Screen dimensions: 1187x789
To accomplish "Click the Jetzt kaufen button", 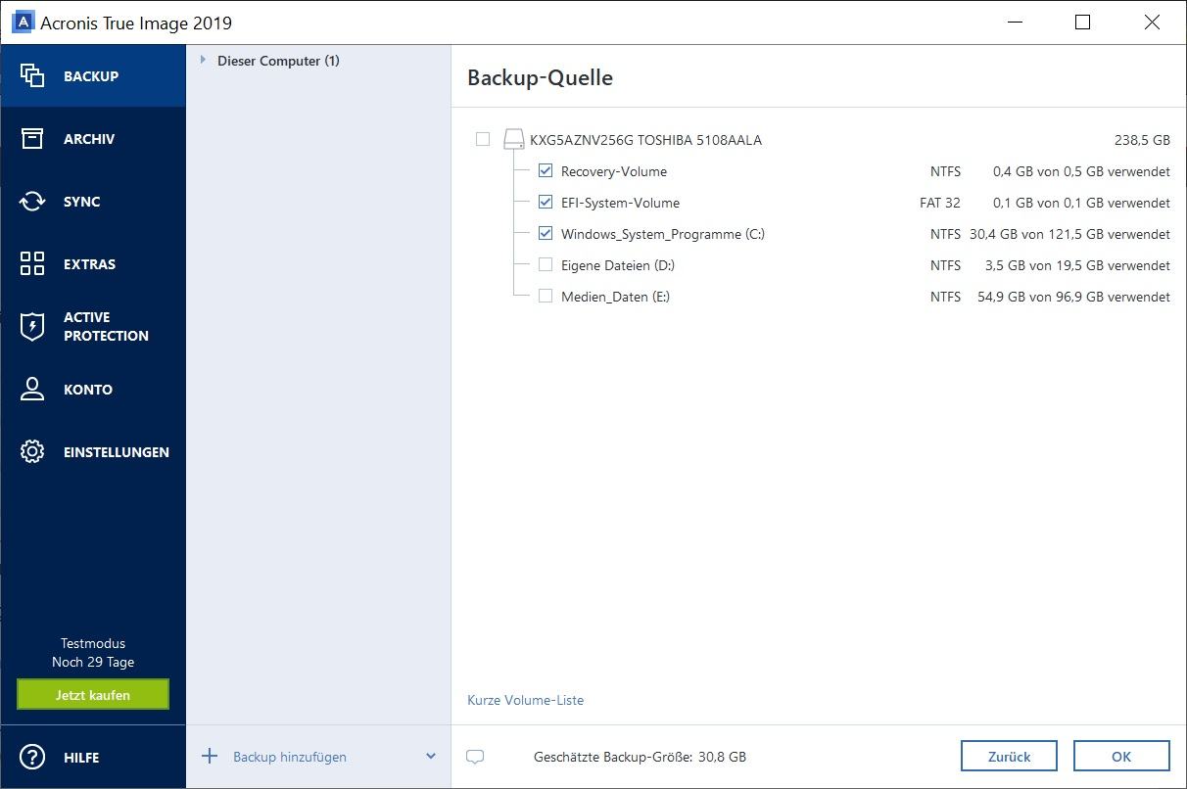I will pos(93,695).
